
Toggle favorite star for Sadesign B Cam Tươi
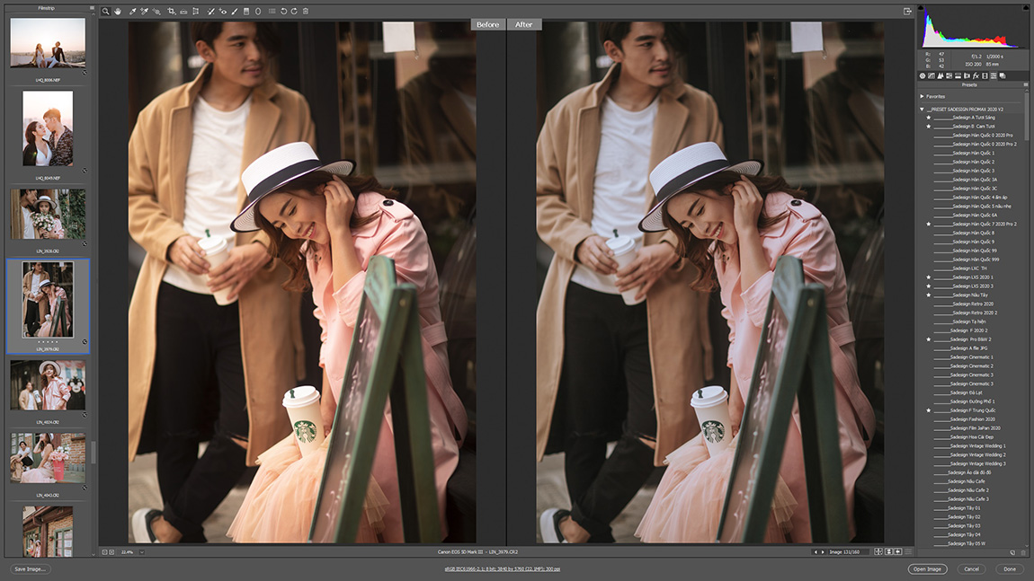tap(929, 126)
